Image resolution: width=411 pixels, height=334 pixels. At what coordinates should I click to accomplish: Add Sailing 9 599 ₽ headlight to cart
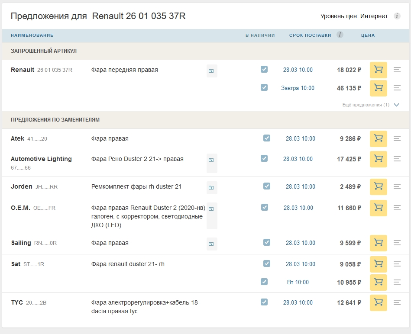click(378, 243)
